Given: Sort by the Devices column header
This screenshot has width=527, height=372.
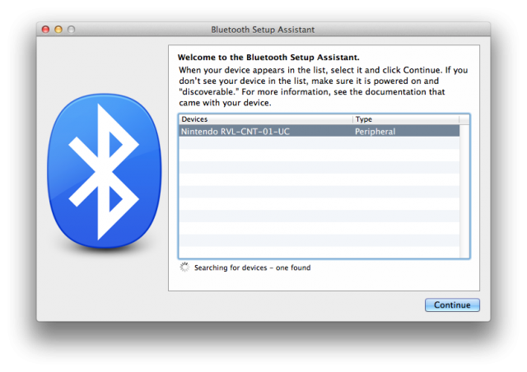Looking at the screenshot, I should 265,119.
